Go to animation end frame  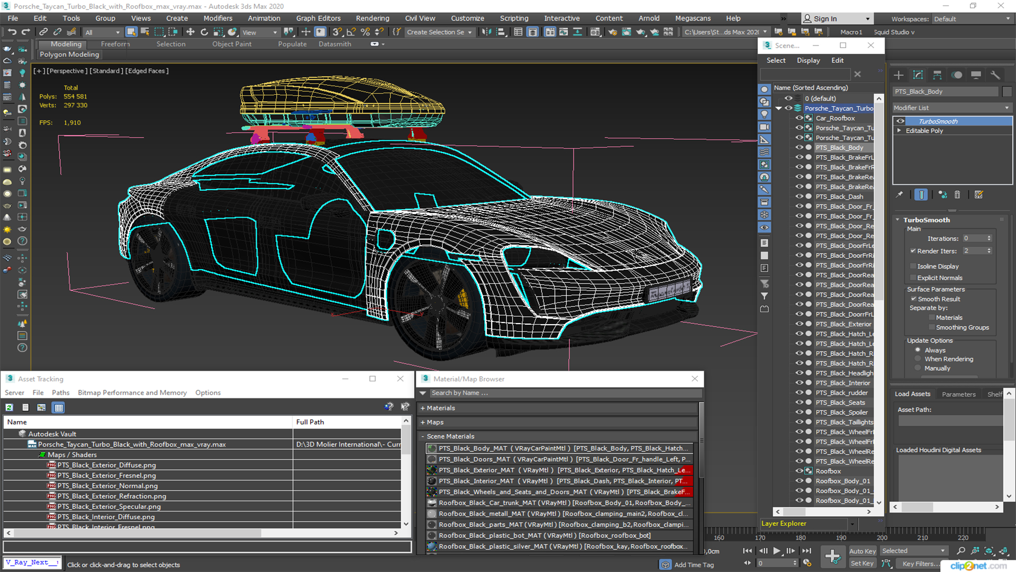[x=806, y=551]
